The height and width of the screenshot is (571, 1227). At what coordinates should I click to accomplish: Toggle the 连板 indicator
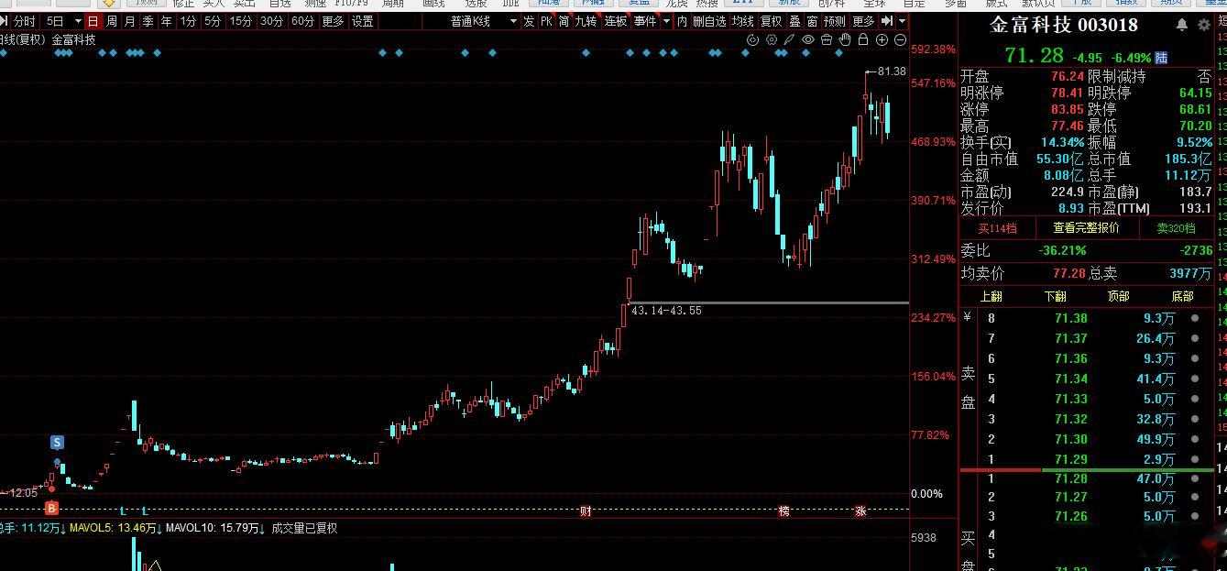[616, 21]
